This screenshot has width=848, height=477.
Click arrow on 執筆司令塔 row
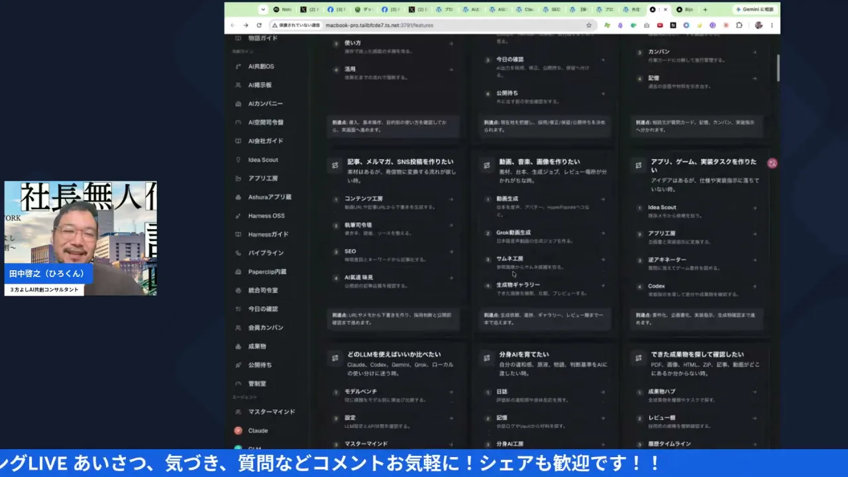pyautogui.click(x=451, y=225)
